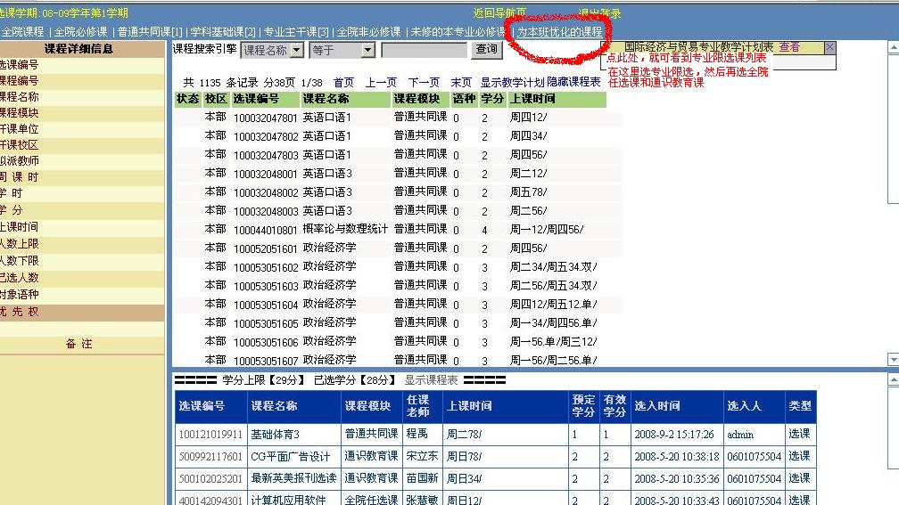Select the 普通共同课[1] tab
899x505 pixels.
(x=150, y=32)
